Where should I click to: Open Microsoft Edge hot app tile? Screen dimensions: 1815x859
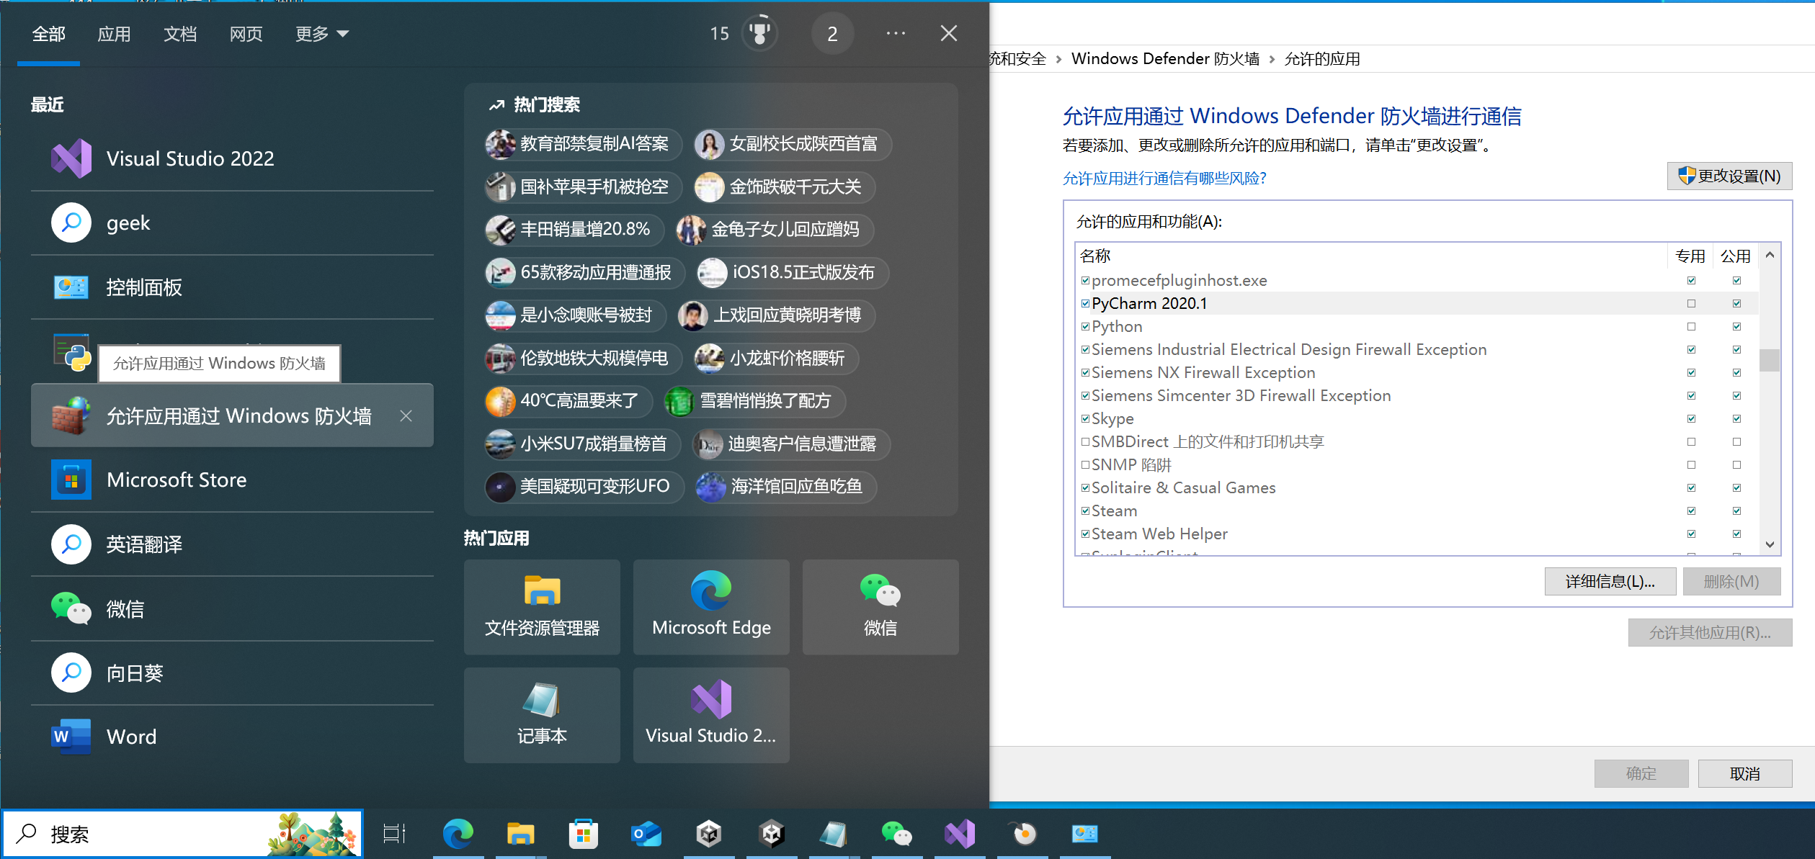(711, 607)
